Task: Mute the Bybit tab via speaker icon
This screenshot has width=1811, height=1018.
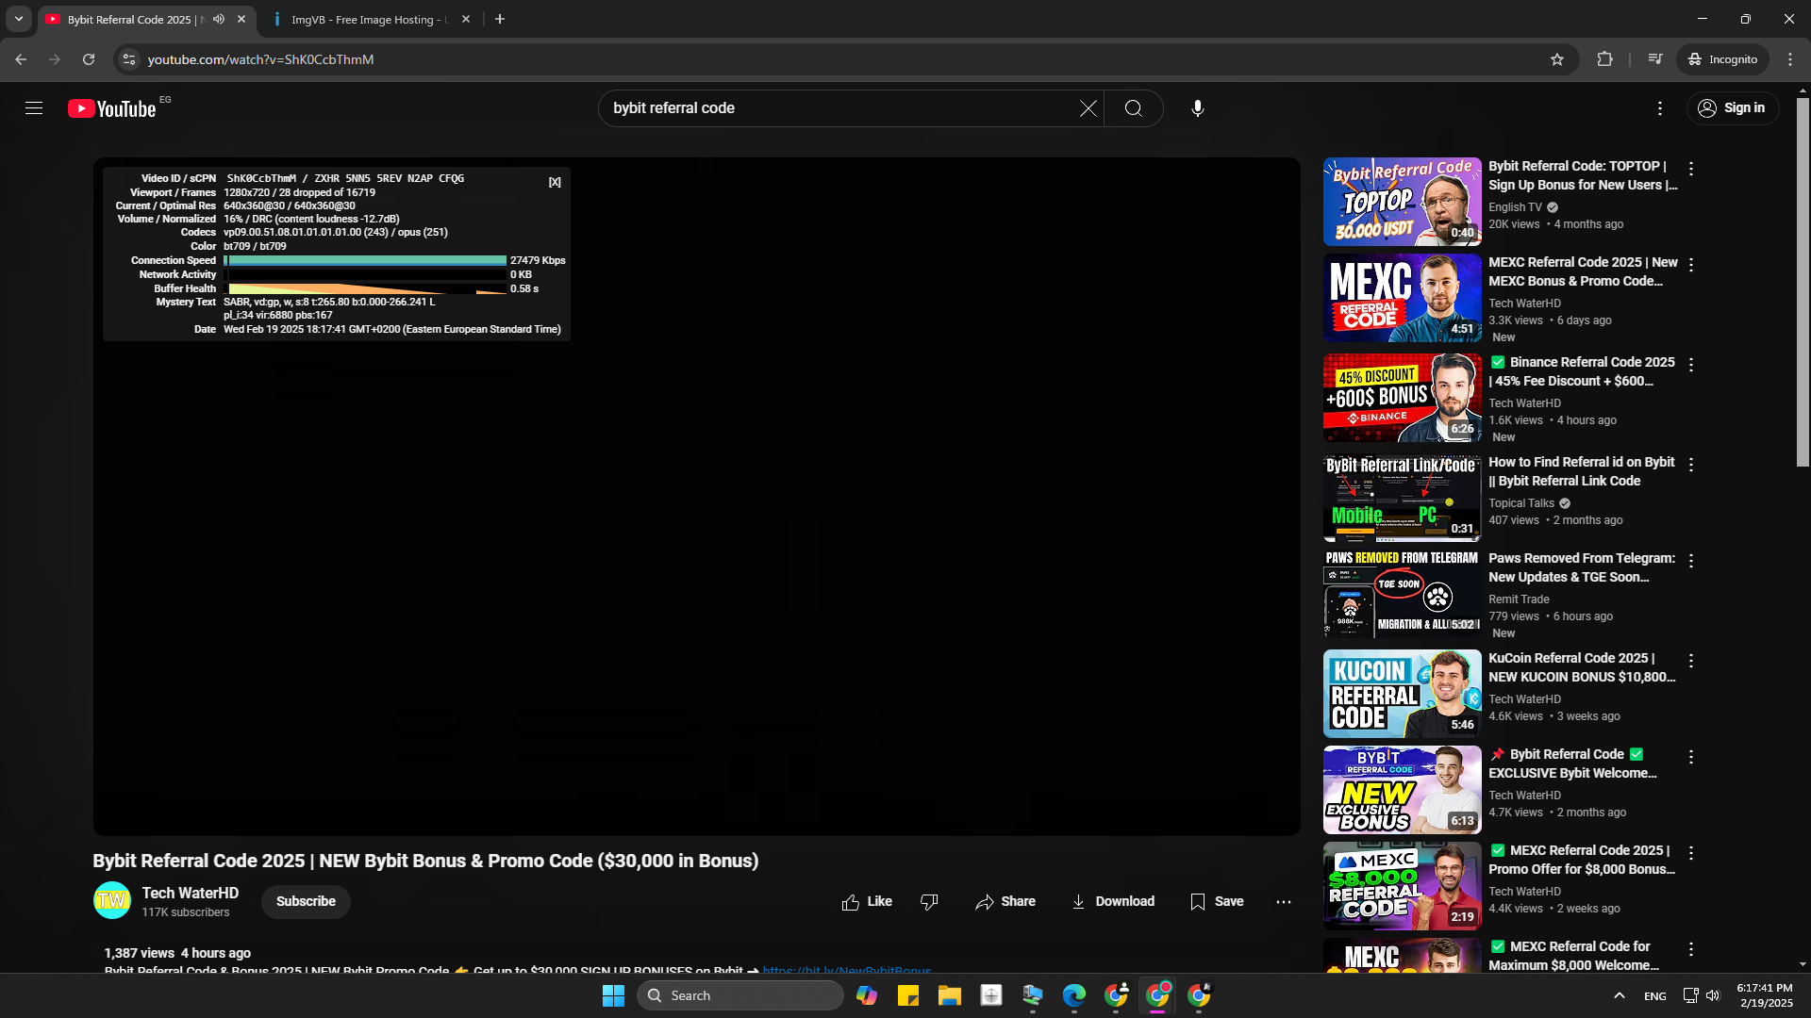Action: pyautogui.click(x=219, y=19)
